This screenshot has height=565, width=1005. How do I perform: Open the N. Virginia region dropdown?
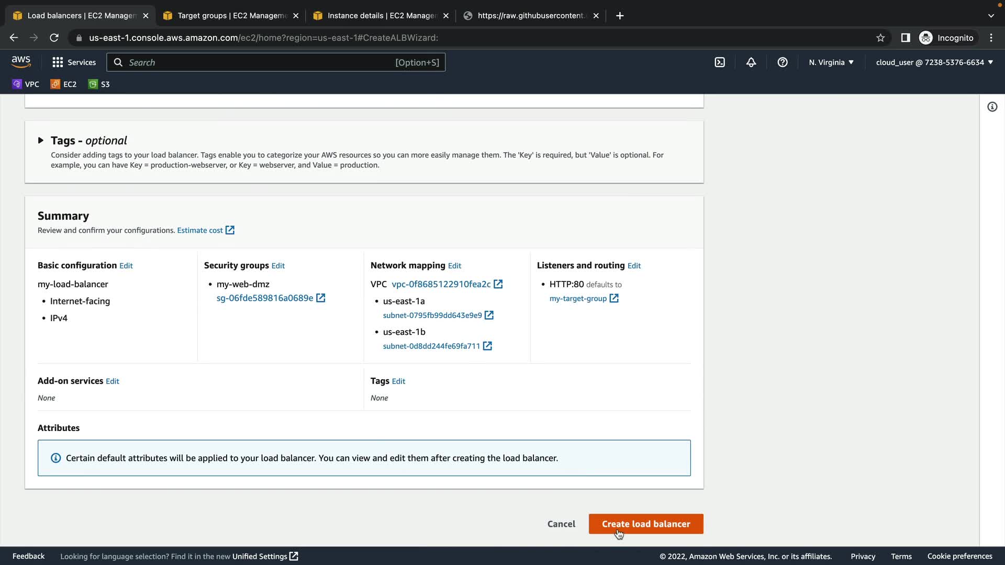tap(831, 62)
